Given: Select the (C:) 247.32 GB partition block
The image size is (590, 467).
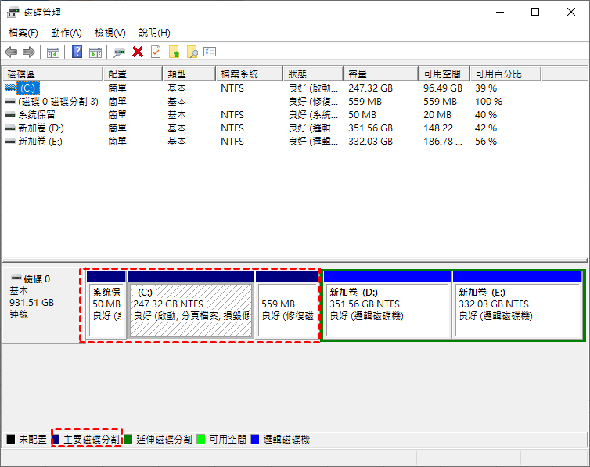Looking at the screenshot, I should pyautogui.click(x=191, y=305).
